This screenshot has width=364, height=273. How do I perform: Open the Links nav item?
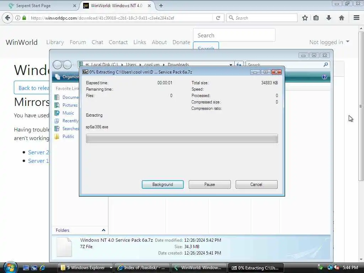[x=139, y=42]
